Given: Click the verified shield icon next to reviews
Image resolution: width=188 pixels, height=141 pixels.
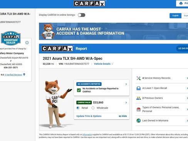Looking at the screenshot, I should tap(24, 74).
